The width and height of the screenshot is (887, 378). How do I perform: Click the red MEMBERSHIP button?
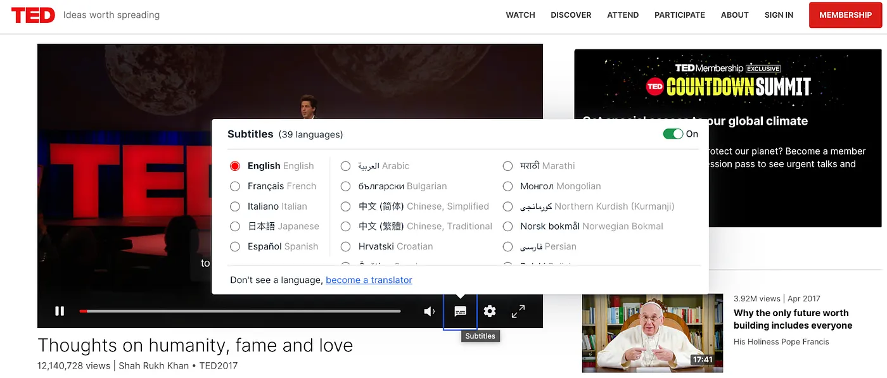pyautogui.click(x=845, y=15)
